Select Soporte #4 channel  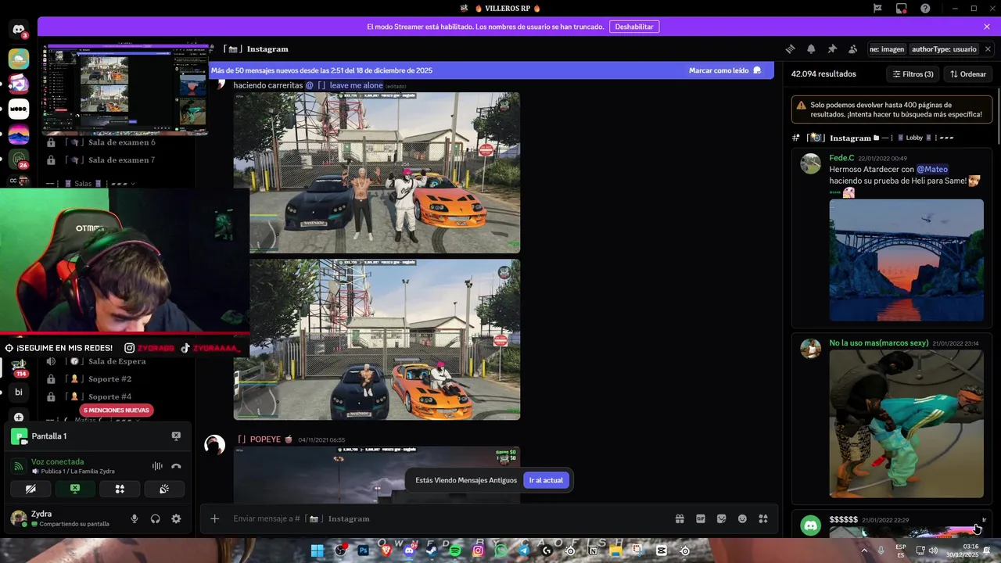pyautogui.click(x=117, y=396)
